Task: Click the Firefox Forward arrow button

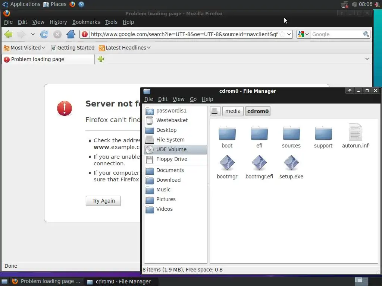Action: pyautogui.click(x=21, y=34)
